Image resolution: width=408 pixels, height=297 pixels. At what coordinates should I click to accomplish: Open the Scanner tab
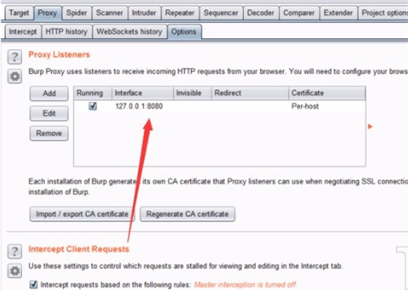(109, 13)
